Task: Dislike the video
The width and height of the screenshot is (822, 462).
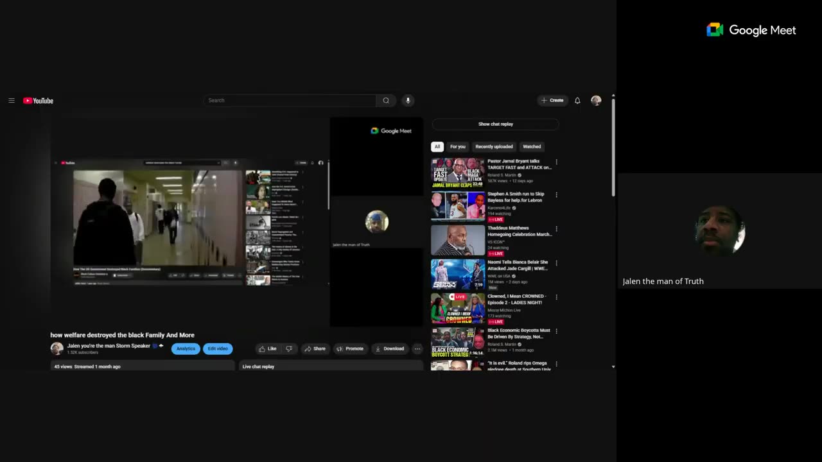Action: click(x=289, y=348)
